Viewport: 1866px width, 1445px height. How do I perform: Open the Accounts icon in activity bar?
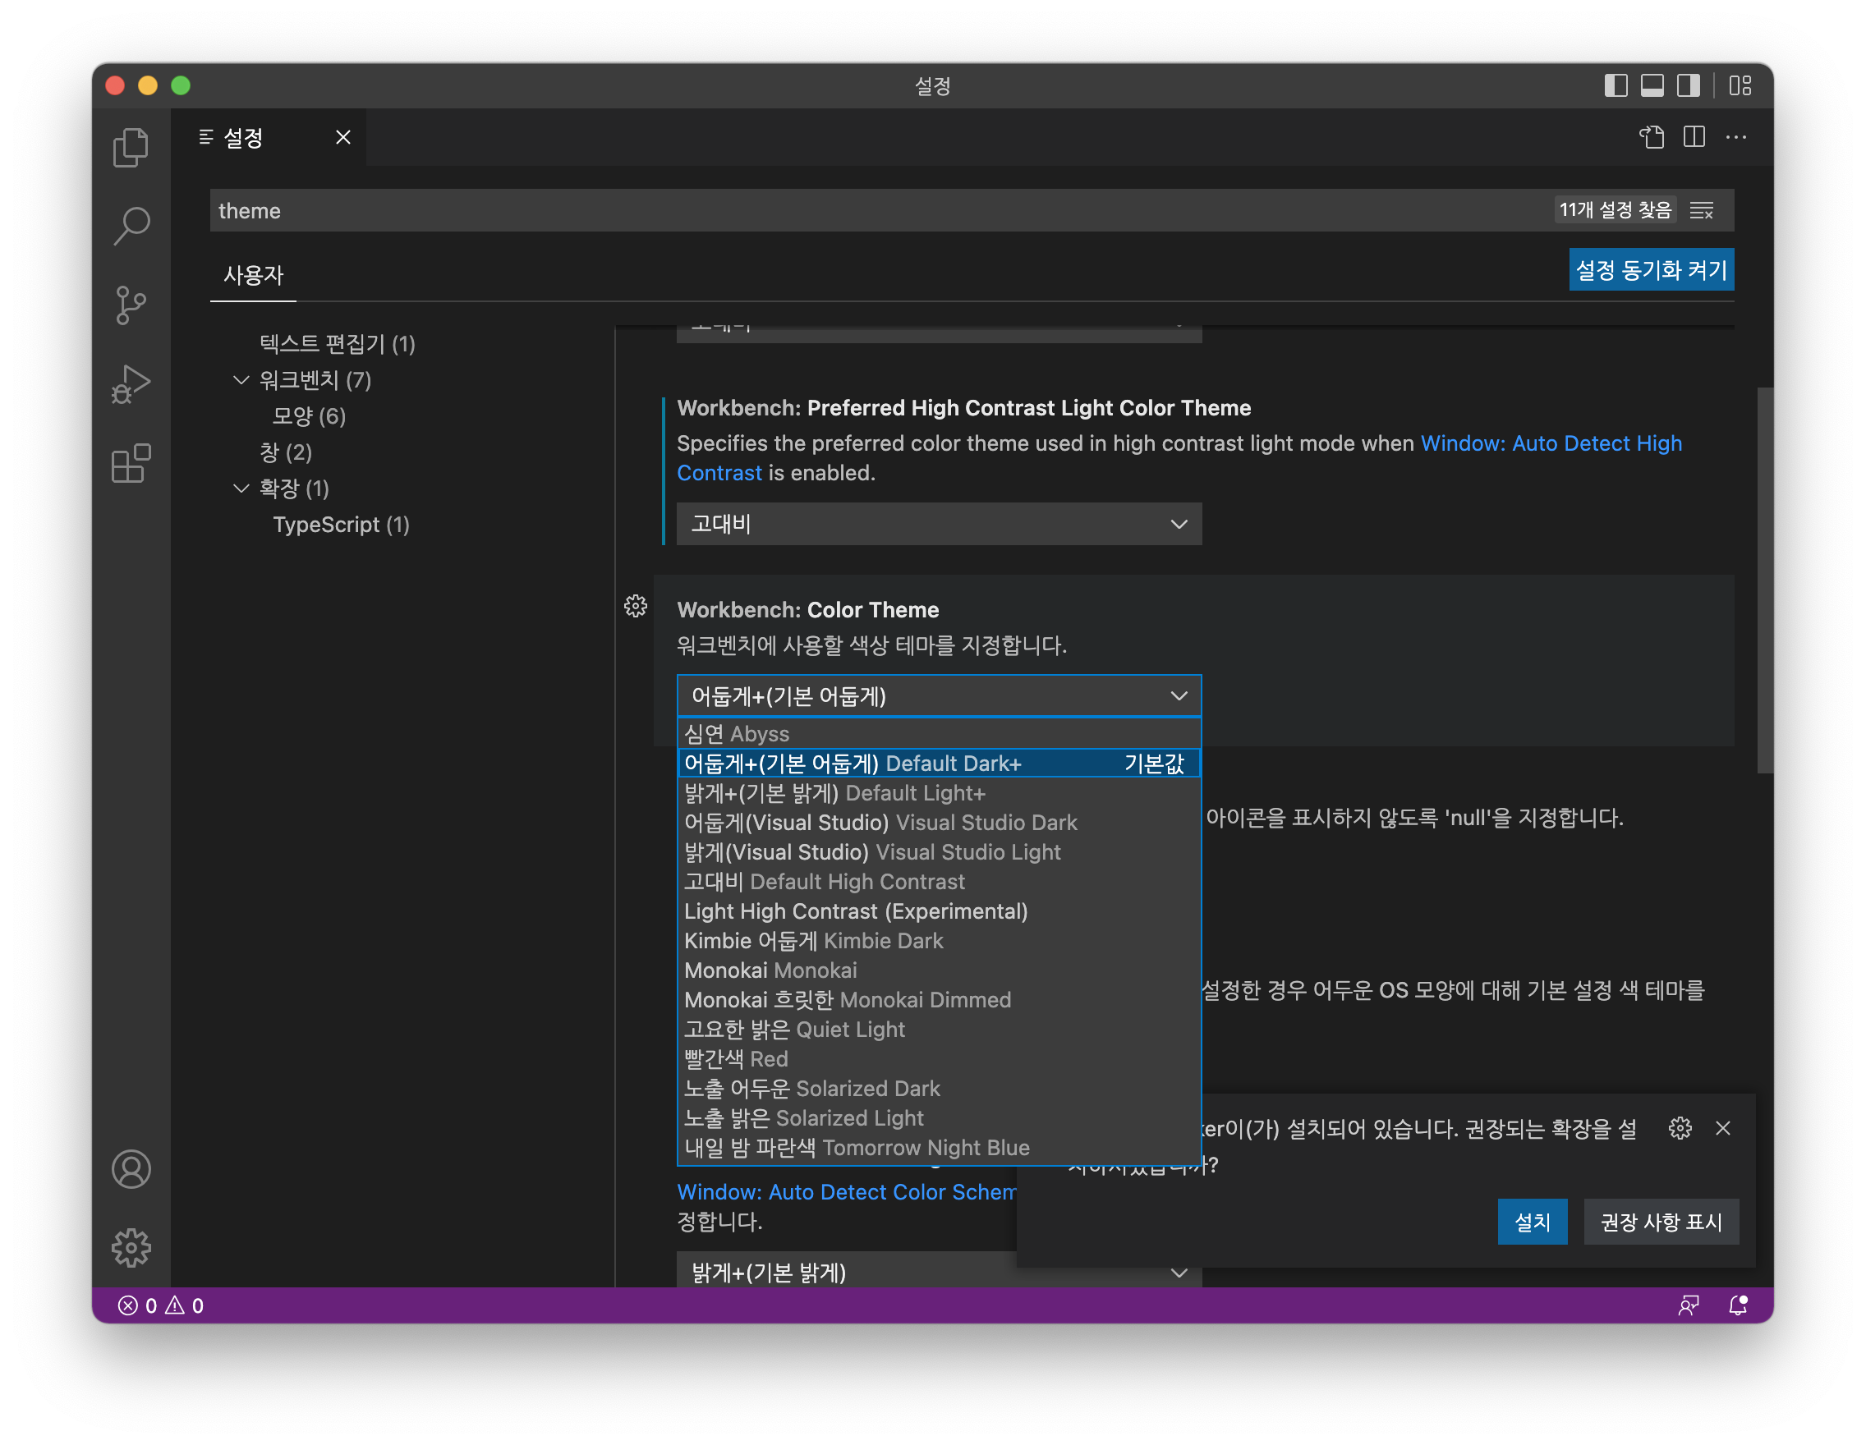pyautogui.click(x=131, y=1169)
